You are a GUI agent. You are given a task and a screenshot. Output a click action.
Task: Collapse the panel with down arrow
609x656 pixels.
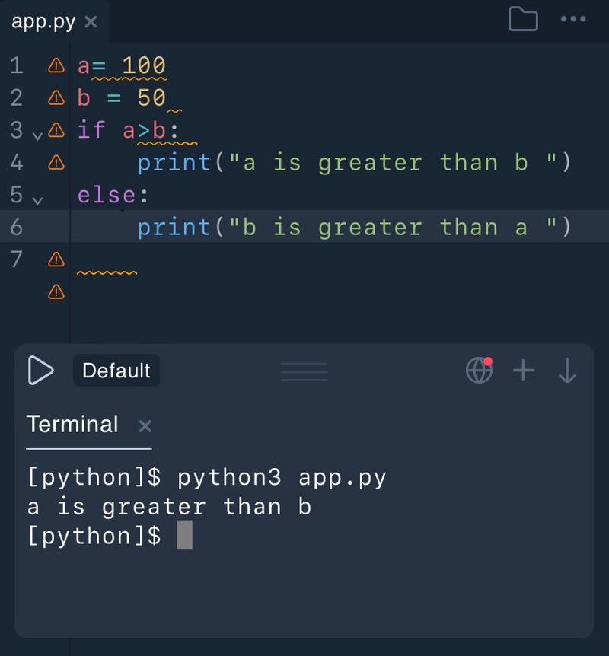tap(567, 371)
